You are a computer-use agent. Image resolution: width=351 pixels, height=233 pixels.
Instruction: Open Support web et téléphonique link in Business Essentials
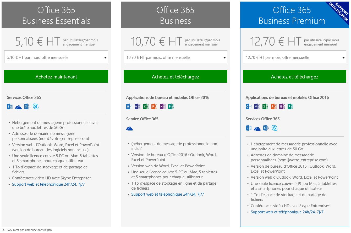(x=48, y=184)
